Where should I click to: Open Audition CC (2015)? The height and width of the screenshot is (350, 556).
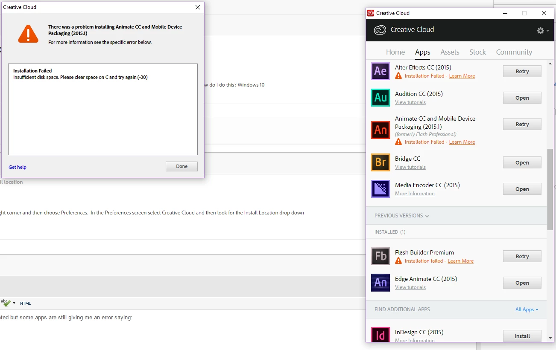point(522,98)
